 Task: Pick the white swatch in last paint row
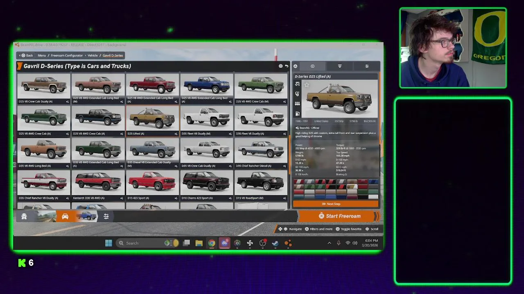tap(373, 197)
